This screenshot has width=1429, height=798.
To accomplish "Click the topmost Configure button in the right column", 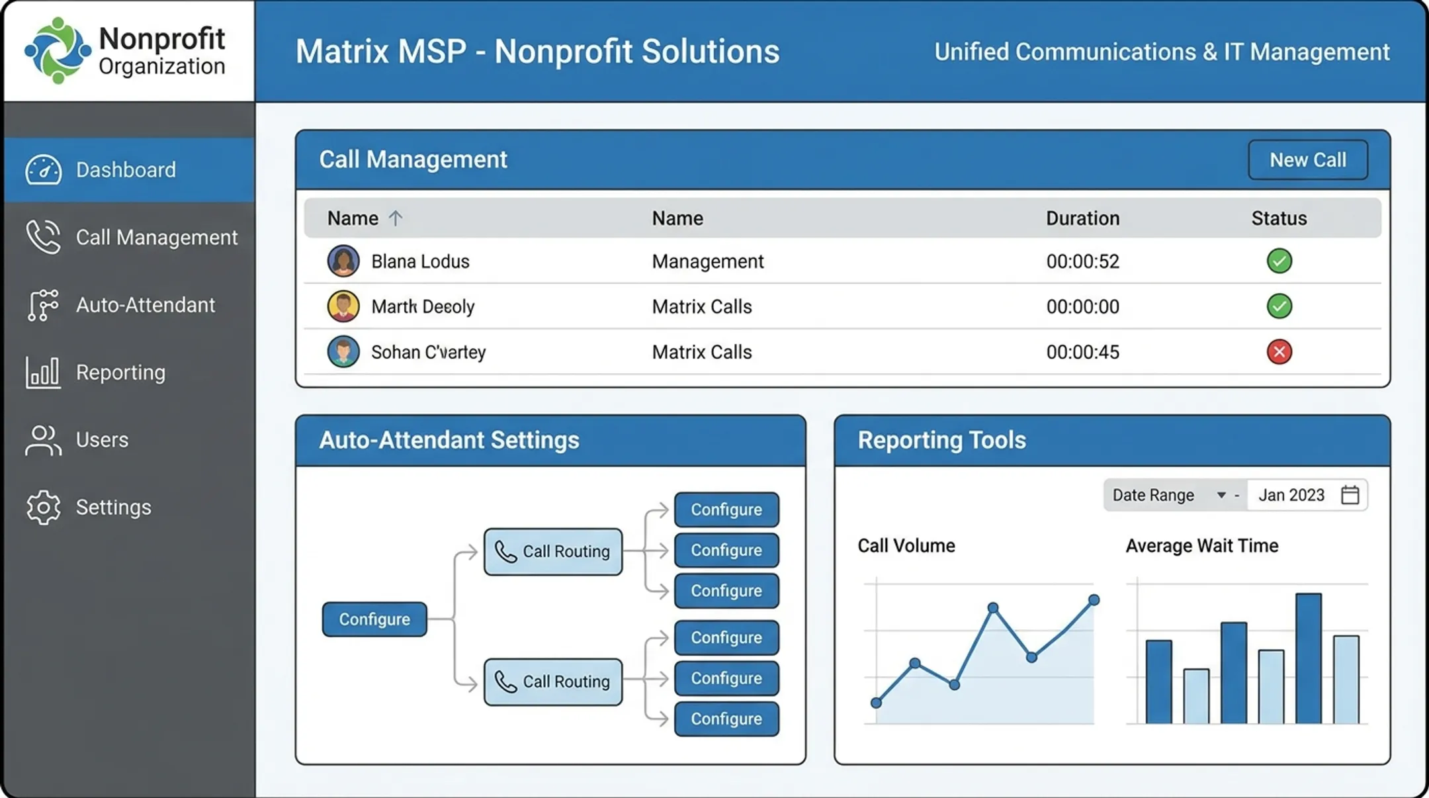I will tap(726, 510).
